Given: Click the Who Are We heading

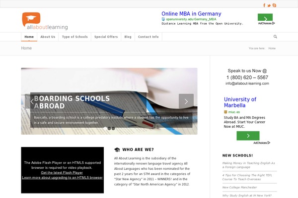Looking at the screenshot, I should coord(138,149).
